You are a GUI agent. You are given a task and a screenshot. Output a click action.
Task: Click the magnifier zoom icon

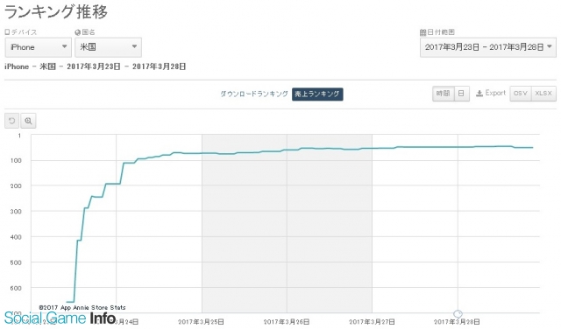pyautogui.click(x=28, y=121)
